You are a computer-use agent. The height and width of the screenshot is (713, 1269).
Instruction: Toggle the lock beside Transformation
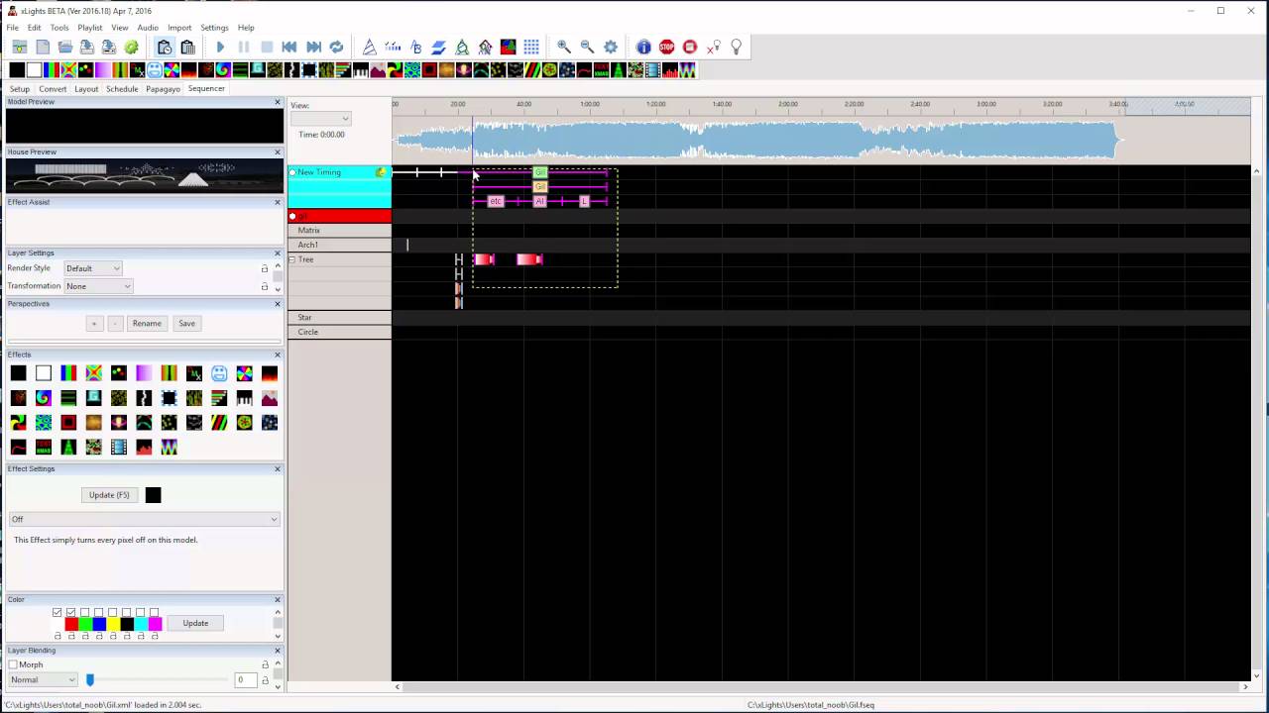tap(265, 286)
